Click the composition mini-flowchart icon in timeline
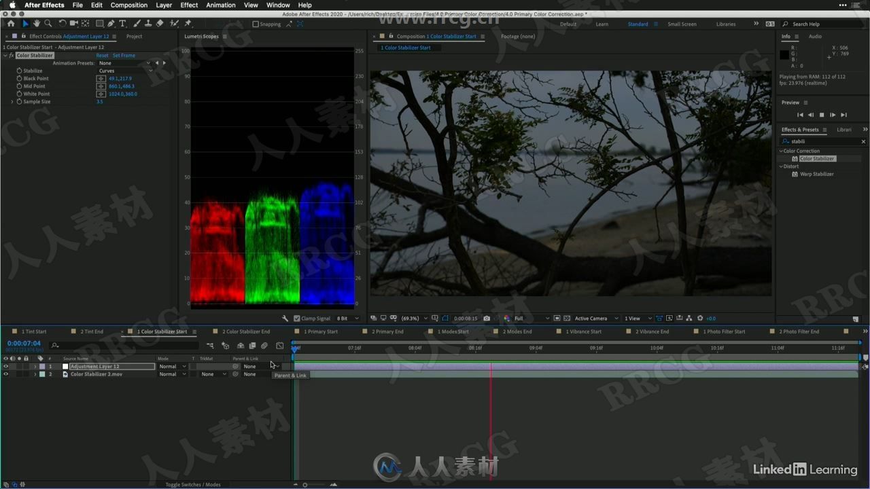The width and height of the screenshot is (870, 489). click(211, 346)
